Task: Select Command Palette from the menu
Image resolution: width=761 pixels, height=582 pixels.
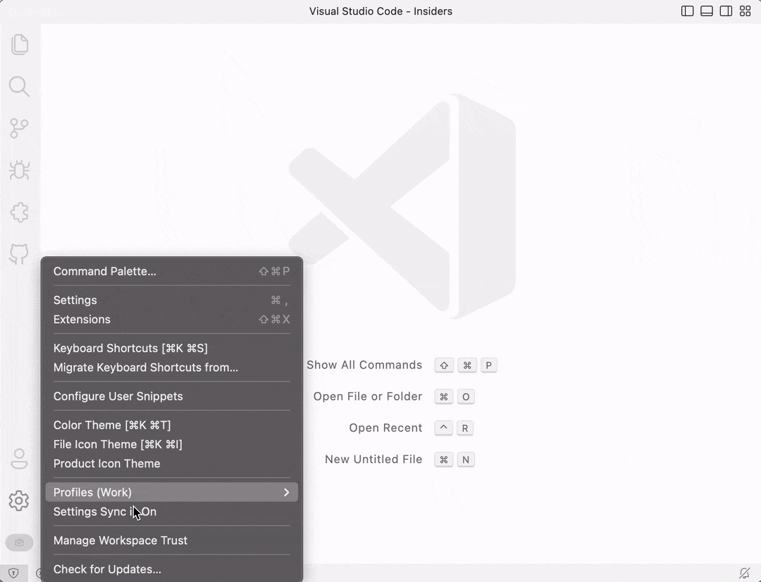Action: (104, 272)
